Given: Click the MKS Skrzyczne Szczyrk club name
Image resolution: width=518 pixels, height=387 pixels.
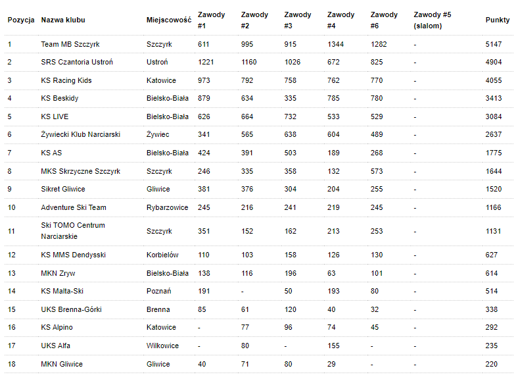Looking at the screenshot, I should click(80, 171).
